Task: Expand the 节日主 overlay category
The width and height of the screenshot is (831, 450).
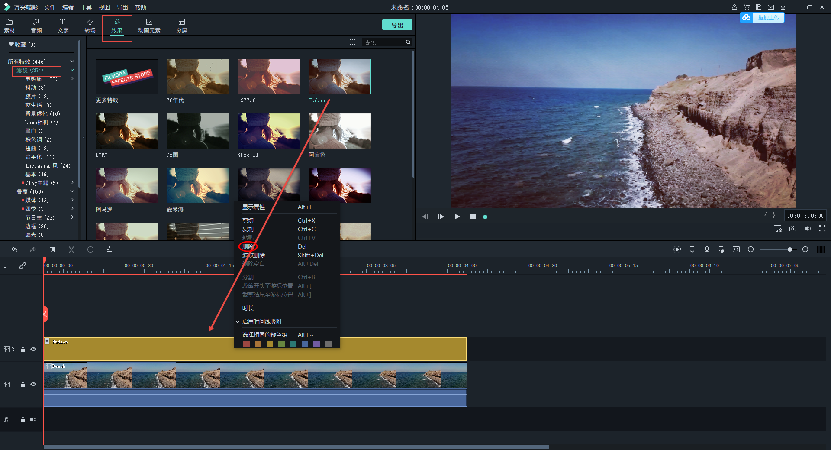Action: tap(72, 217)
